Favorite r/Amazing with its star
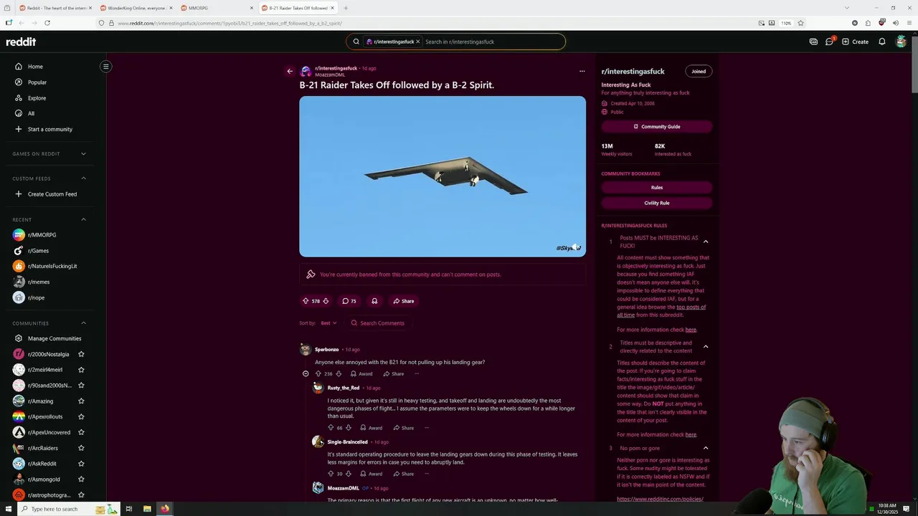This screenshot has height=516, width=918. tap(81, 401)
